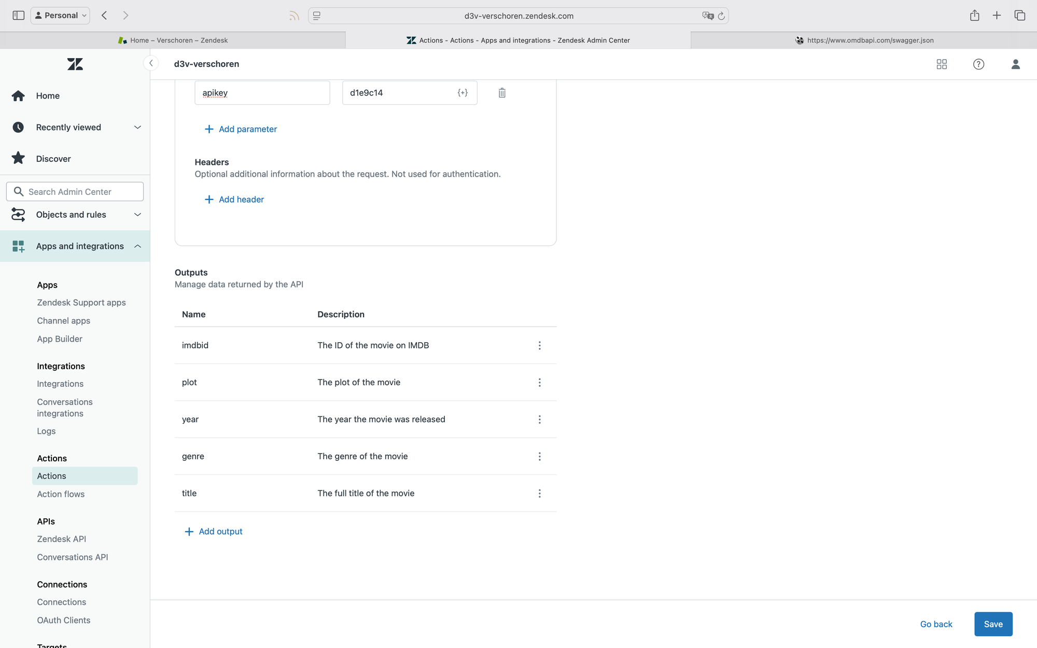Open the Personal profile dropdown
This screenshot has width=1037, height=648.
click(x=60, y=16)
